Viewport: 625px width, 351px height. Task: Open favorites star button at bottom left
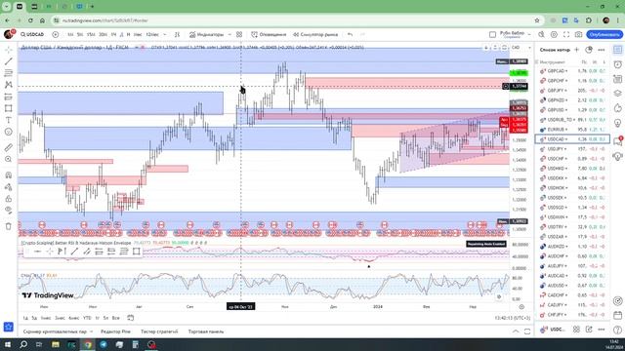point(9,327)
